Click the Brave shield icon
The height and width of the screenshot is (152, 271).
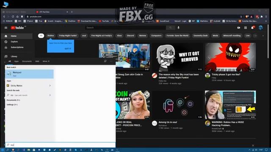click(x=246, y=16)
